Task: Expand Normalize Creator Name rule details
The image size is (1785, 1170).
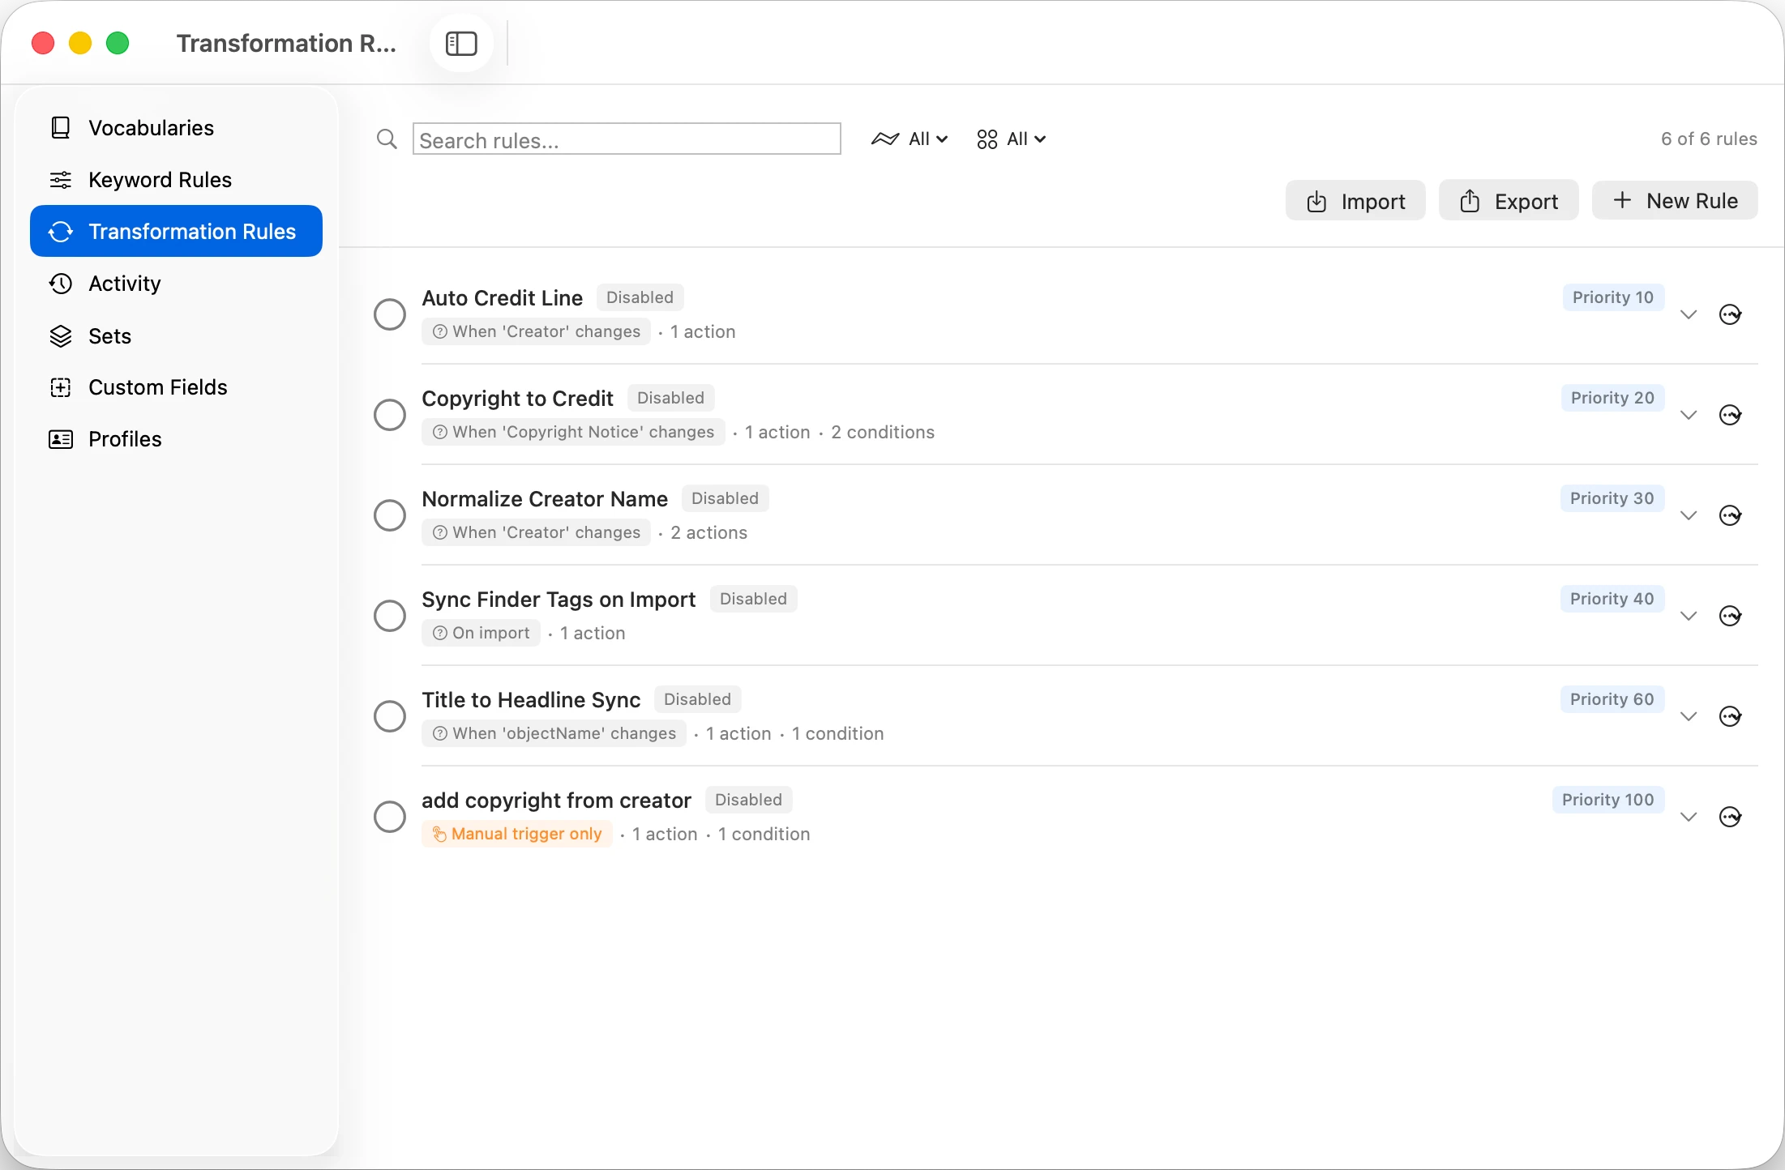Action: pyautogui.click(x=1689, y=515)
